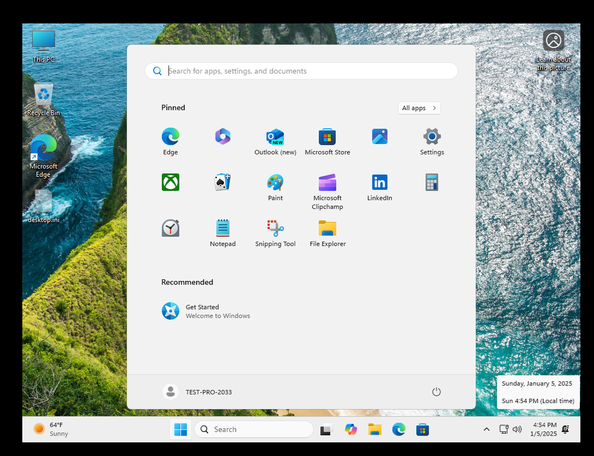This screenshot has height=456, width=594.
Task: Open the Photos pinned app icon
Action: click(380, 136)
